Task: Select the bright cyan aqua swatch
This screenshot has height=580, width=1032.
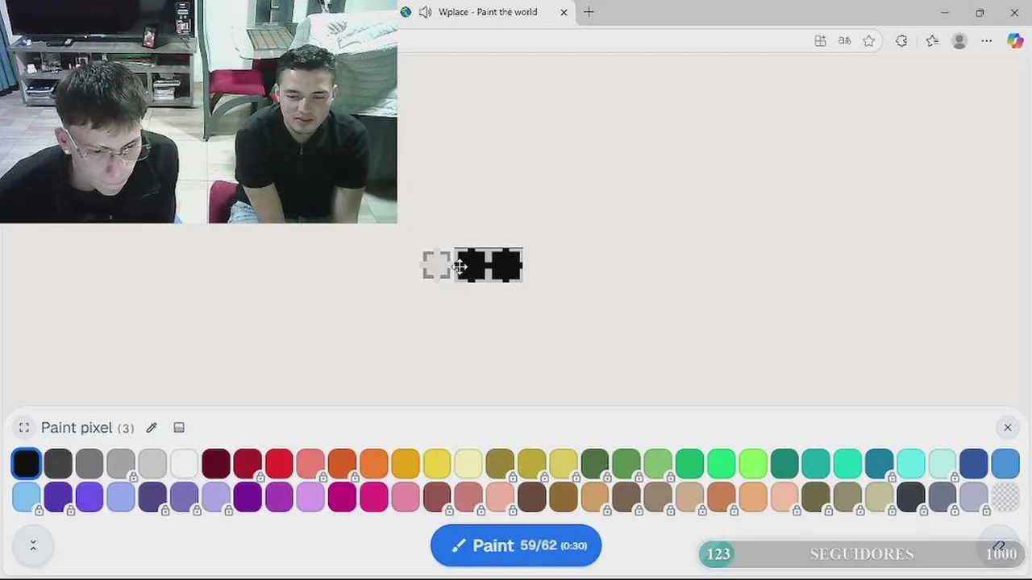Action: (911, 464)
